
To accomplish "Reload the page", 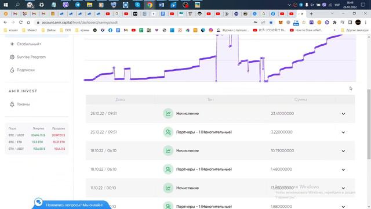I will (x=21, y=22).
